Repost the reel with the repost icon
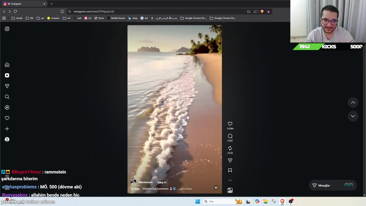This screenshot has height=206, width=366. coord(230,148)
